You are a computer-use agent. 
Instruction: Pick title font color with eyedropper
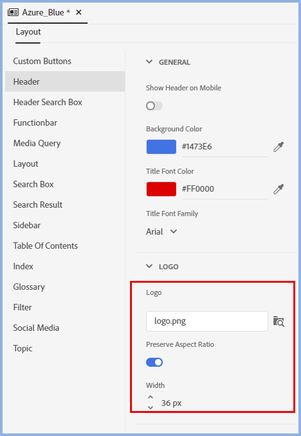(278, 189)
